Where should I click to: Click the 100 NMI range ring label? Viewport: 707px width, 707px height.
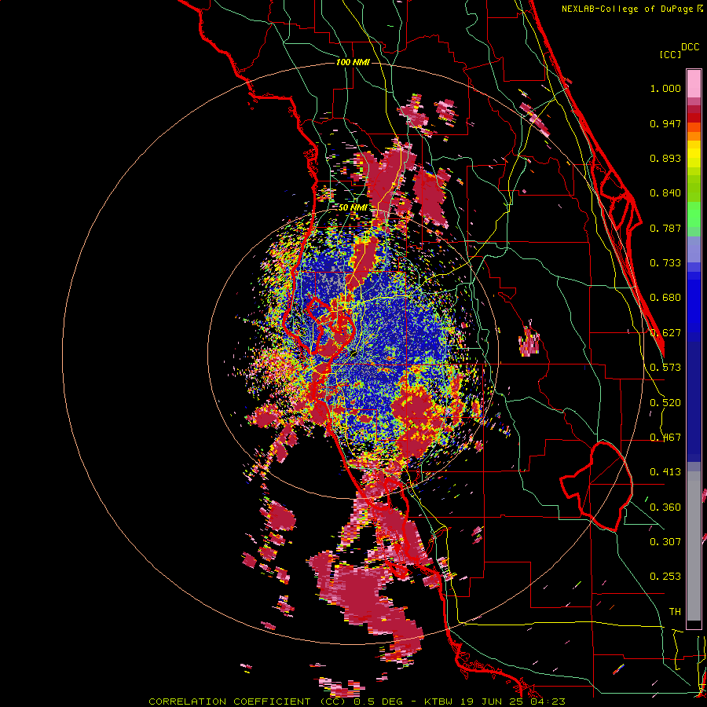353,62
